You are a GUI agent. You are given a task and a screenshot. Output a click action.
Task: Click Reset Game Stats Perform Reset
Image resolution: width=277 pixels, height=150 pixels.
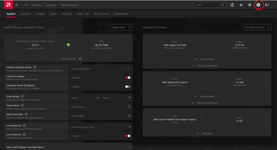[78, 116]
